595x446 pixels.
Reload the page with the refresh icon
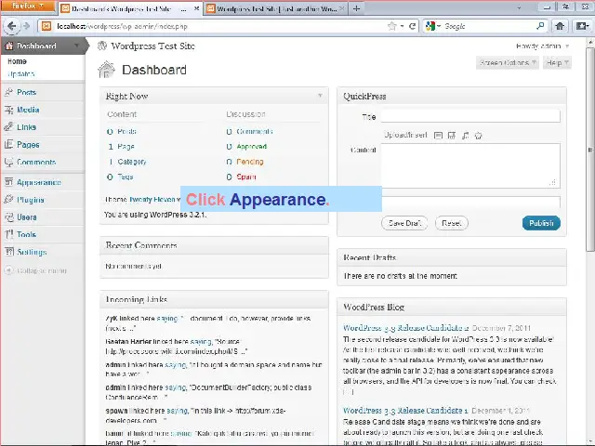click(x=412, y=26)
